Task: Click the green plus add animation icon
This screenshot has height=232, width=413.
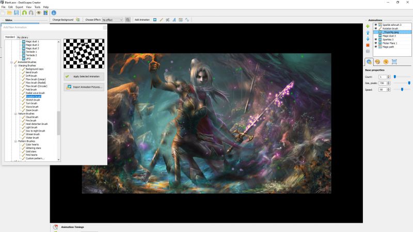Action: click(368, 26)
